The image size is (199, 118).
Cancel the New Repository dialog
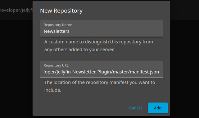(x=135, y=108)
